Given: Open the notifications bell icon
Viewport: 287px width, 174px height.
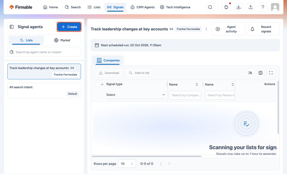Looking at the screenshot, I should coord(226,7).
